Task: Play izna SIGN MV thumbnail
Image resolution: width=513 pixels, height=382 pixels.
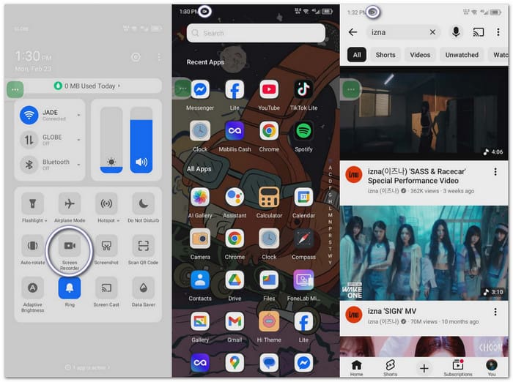Action: coord(424,253)
